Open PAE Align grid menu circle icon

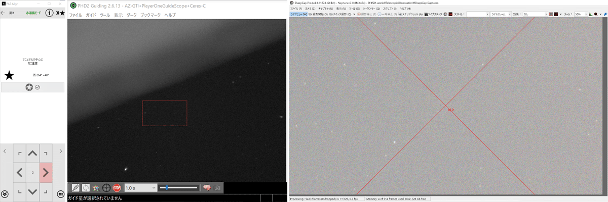coord(60,194)
